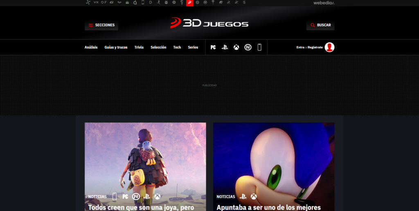Image resolution: width=419 pixels, height=211 pixels.
Task: Go to the Tech section
Action: [177, 47]
